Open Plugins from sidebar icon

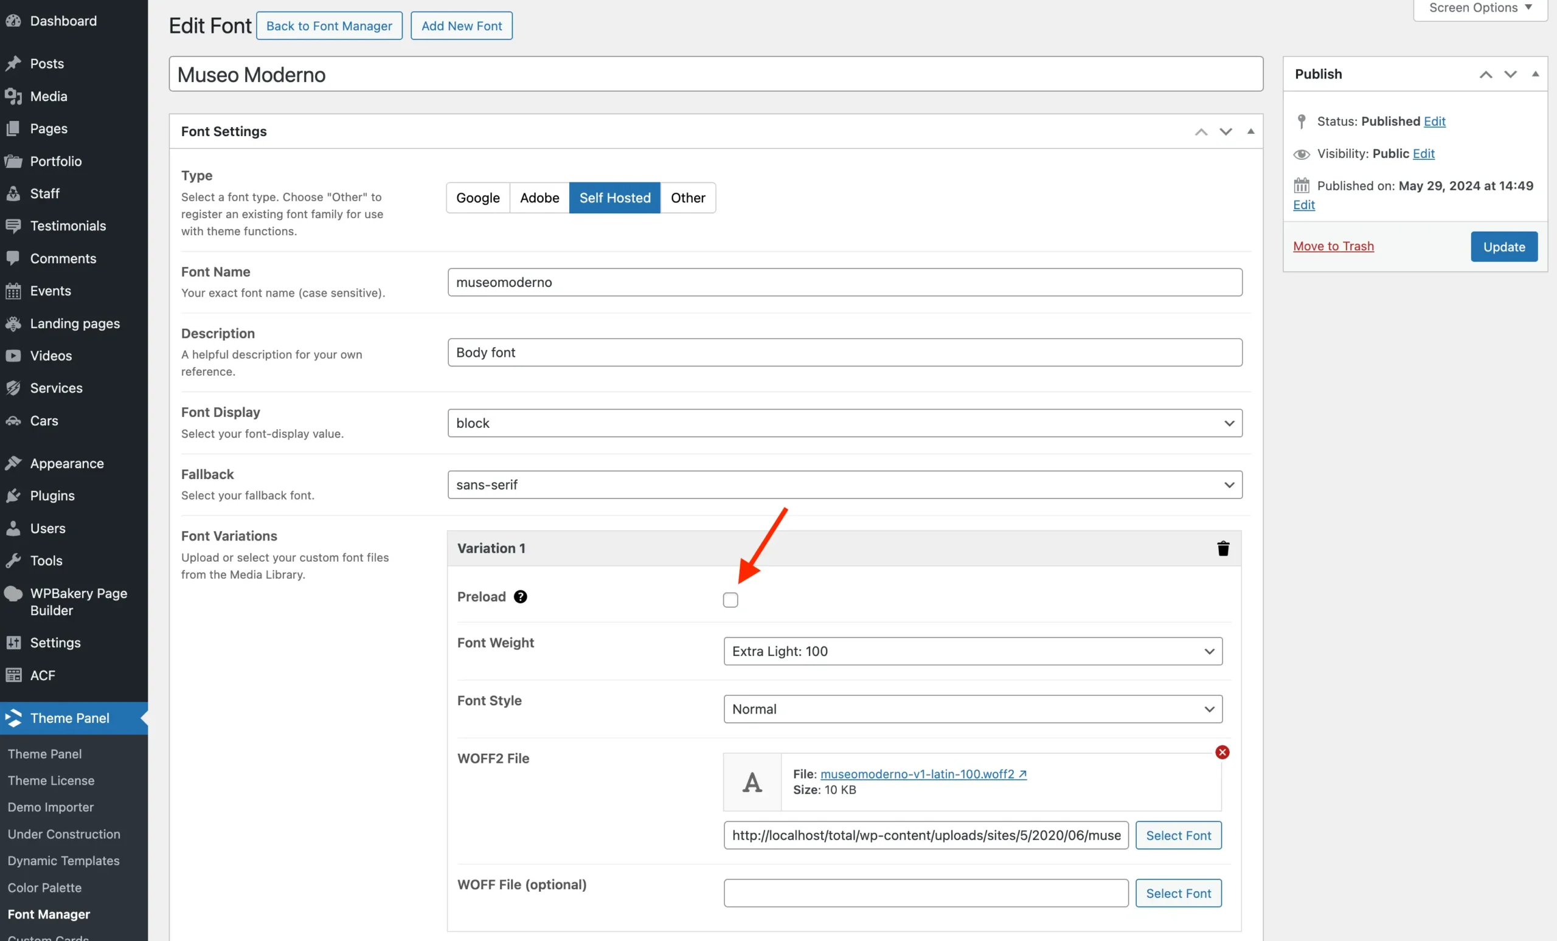[x=13, y=496]
